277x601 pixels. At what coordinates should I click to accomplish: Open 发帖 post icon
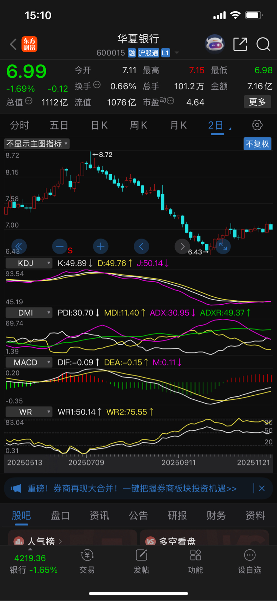[141, 562]
